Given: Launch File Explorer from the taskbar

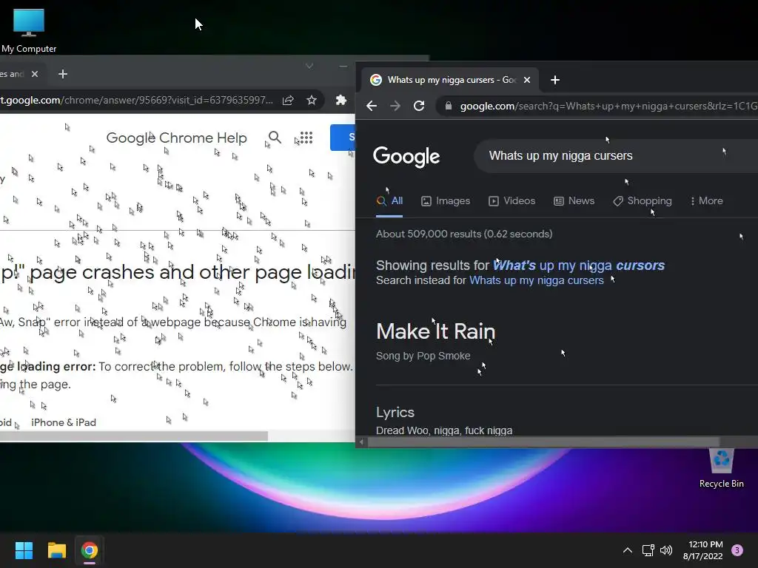Looking at the screenshot, I should point(56,550).
